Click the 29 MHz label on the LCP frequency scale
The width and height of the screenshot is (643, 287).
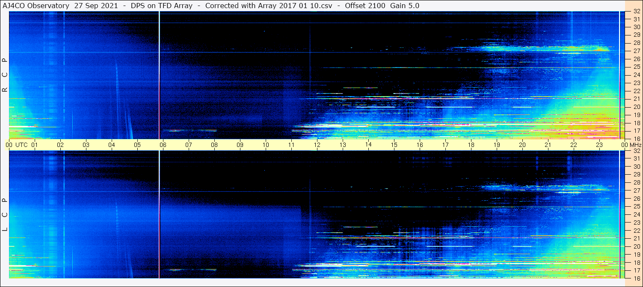coord(637,174)
